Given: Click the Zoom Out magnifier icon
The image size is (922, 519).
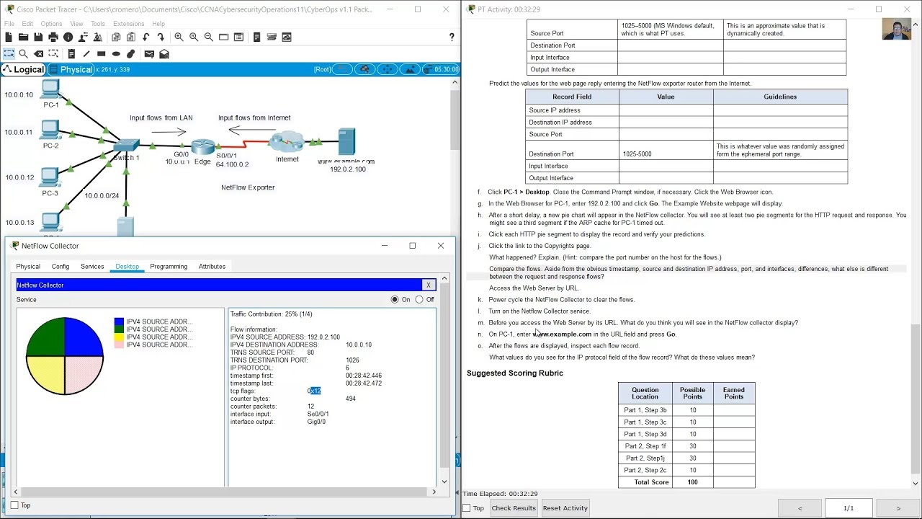Looking at the screenshot, I should pyautogui.click(x=209, y=37).
